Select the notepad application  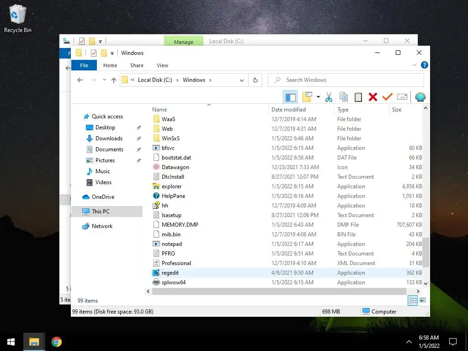tap(172, 244)
